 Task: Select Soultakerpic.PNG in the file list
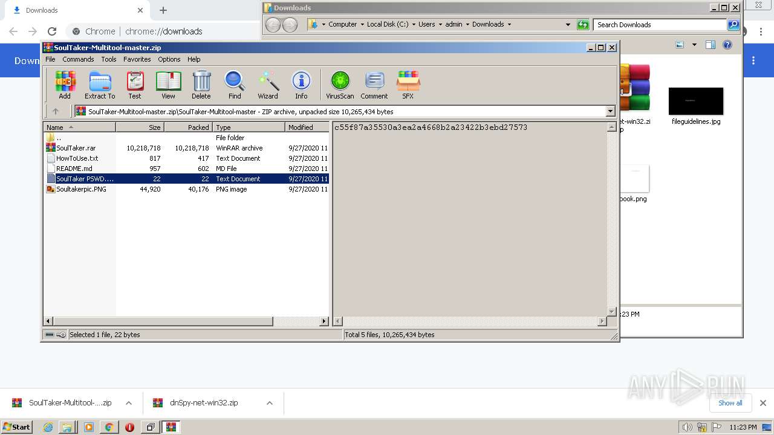tap(186, 189)
